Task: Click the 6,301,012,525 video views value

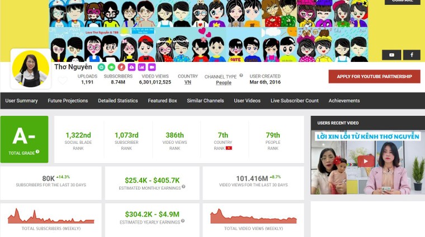Action: coord(155,82)
